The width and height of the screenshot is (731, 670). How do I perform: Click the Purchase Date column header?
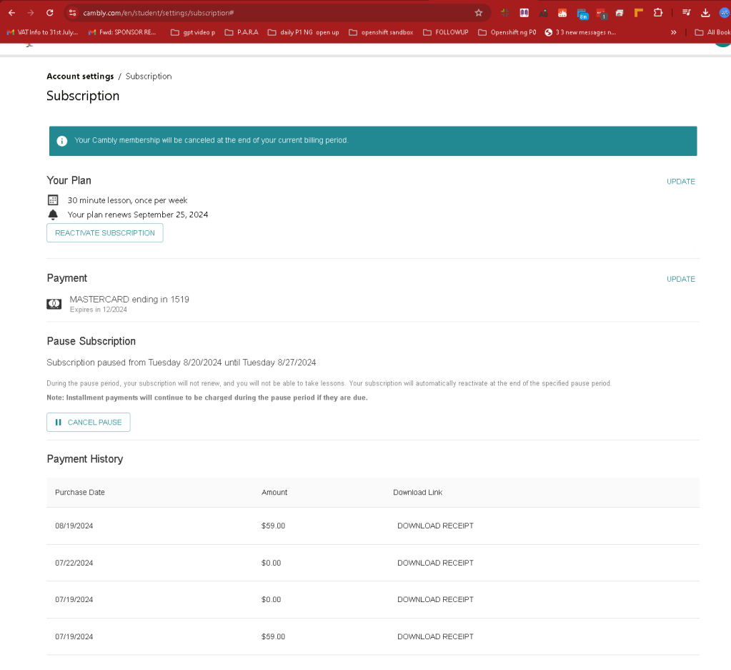click(x=80, y=492)
